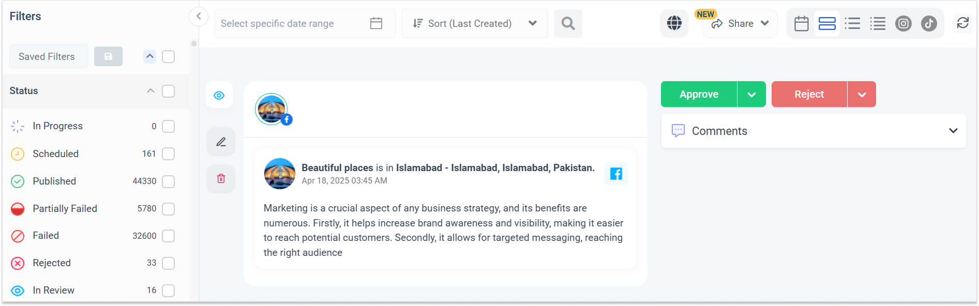Click the globe timezone icon
Viewport: 979px width, 306px height.
[x=674, y=23]
